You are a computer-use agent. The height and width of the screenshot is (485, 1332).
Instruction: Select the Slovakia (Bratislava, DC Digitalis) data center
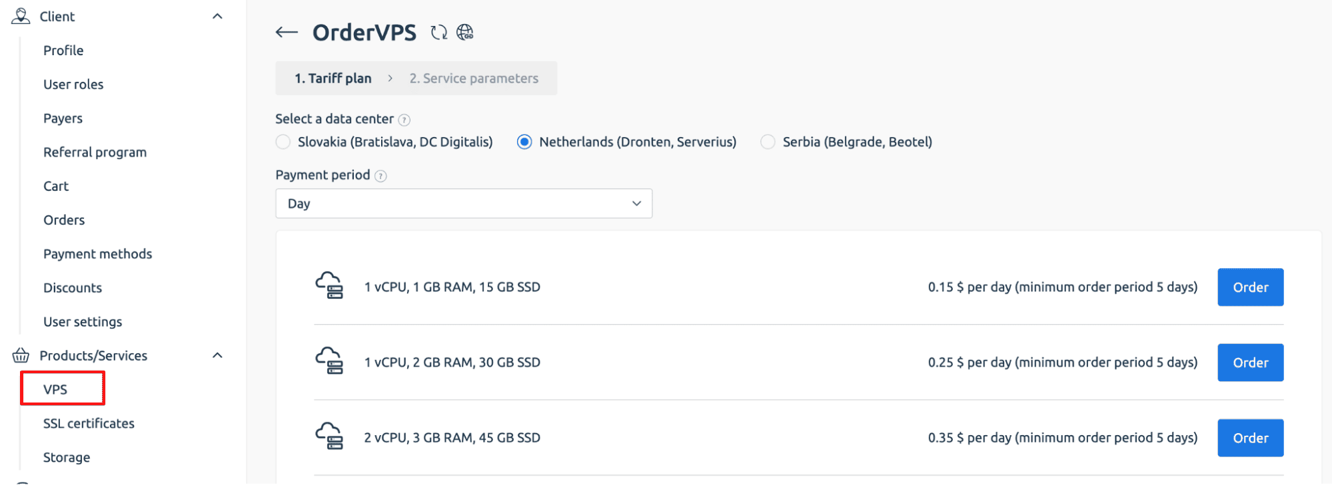coord(283,142)
